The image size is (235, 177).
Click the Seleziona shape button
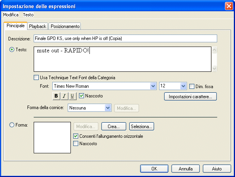pyautogui.click(x=141, y=127)
